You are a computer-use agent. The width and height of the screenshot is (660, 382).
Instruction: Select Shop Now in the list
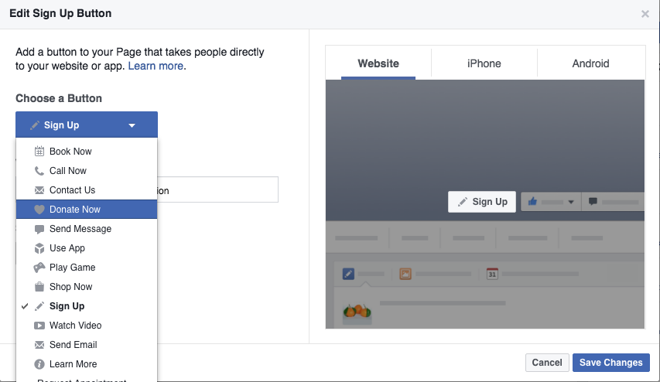pyautogui.click(x=87, y=287)
